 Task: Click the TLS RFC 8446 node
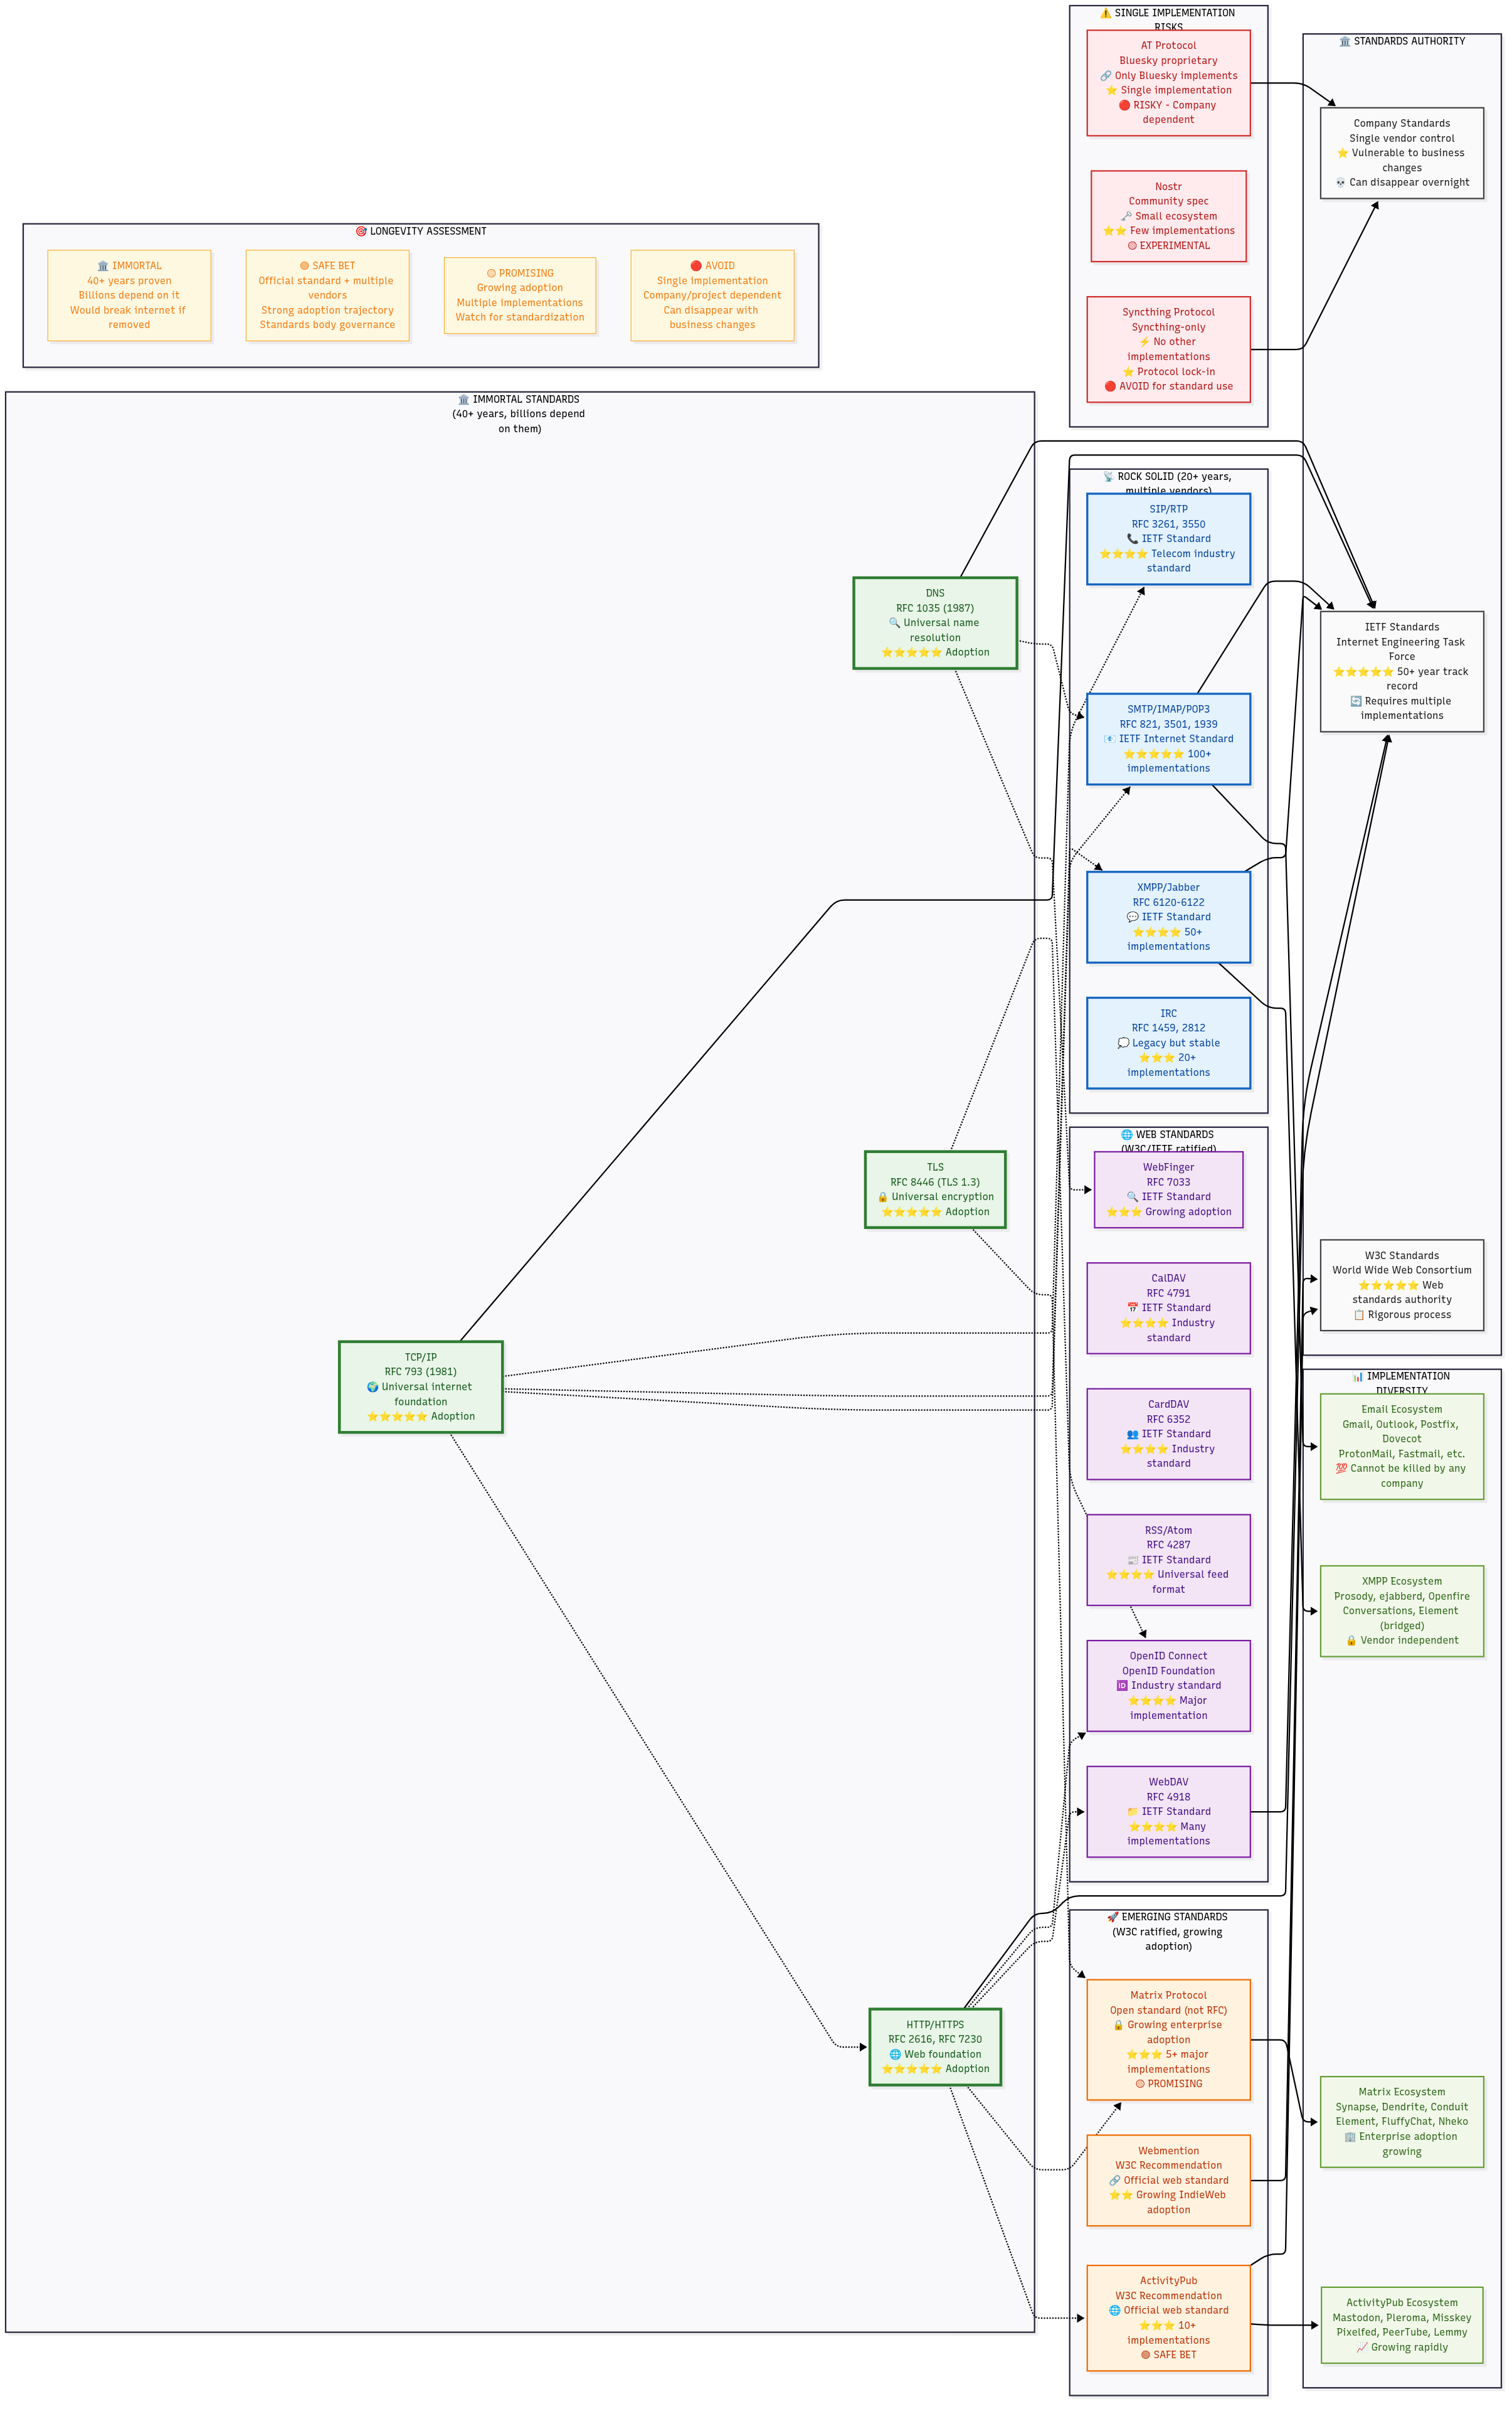click(934, 1189)
